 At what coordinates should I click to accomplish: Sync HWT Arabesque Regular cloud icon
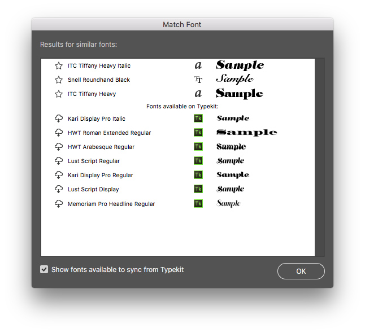tap(59, 147)
